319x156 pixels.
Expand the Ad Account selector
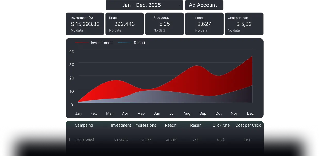(x=204, y=5)
